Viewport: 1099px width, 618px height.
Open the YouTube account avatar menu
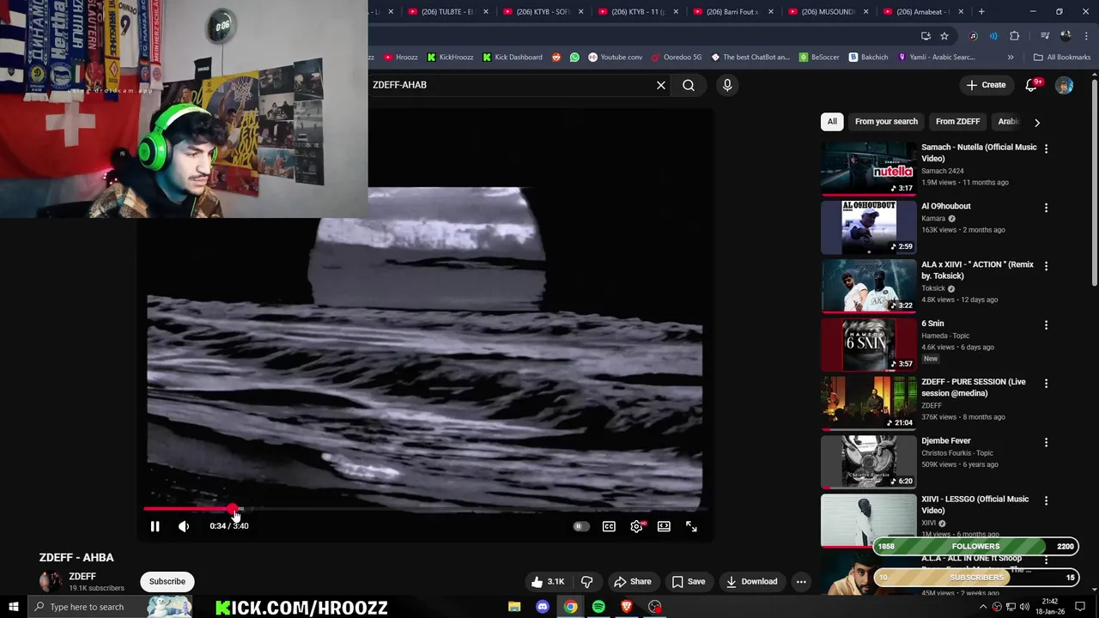coord(1064,85)
